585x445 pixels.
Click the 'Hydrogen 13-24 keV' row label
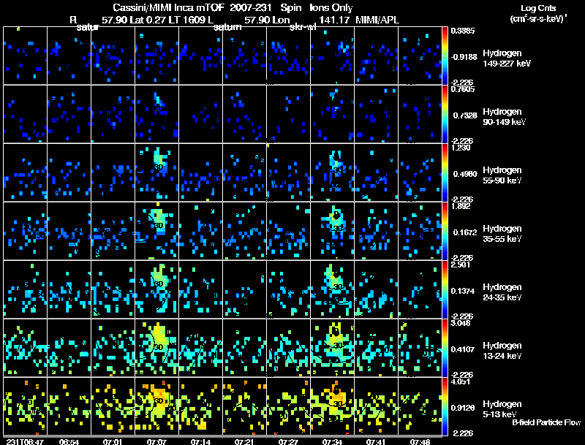(x=502, y=351)
